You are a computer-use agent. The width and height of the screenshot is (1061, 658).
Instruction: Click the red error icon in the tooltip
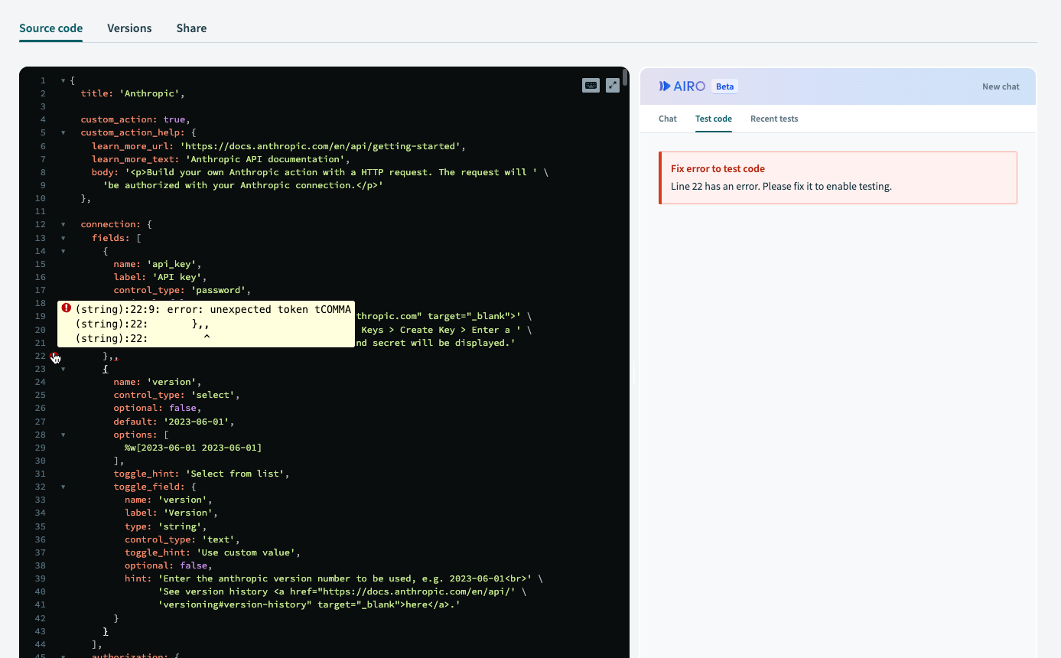tap(67, 308)
